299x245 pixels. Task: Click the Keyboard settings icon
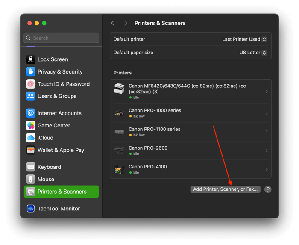point(31,167)
